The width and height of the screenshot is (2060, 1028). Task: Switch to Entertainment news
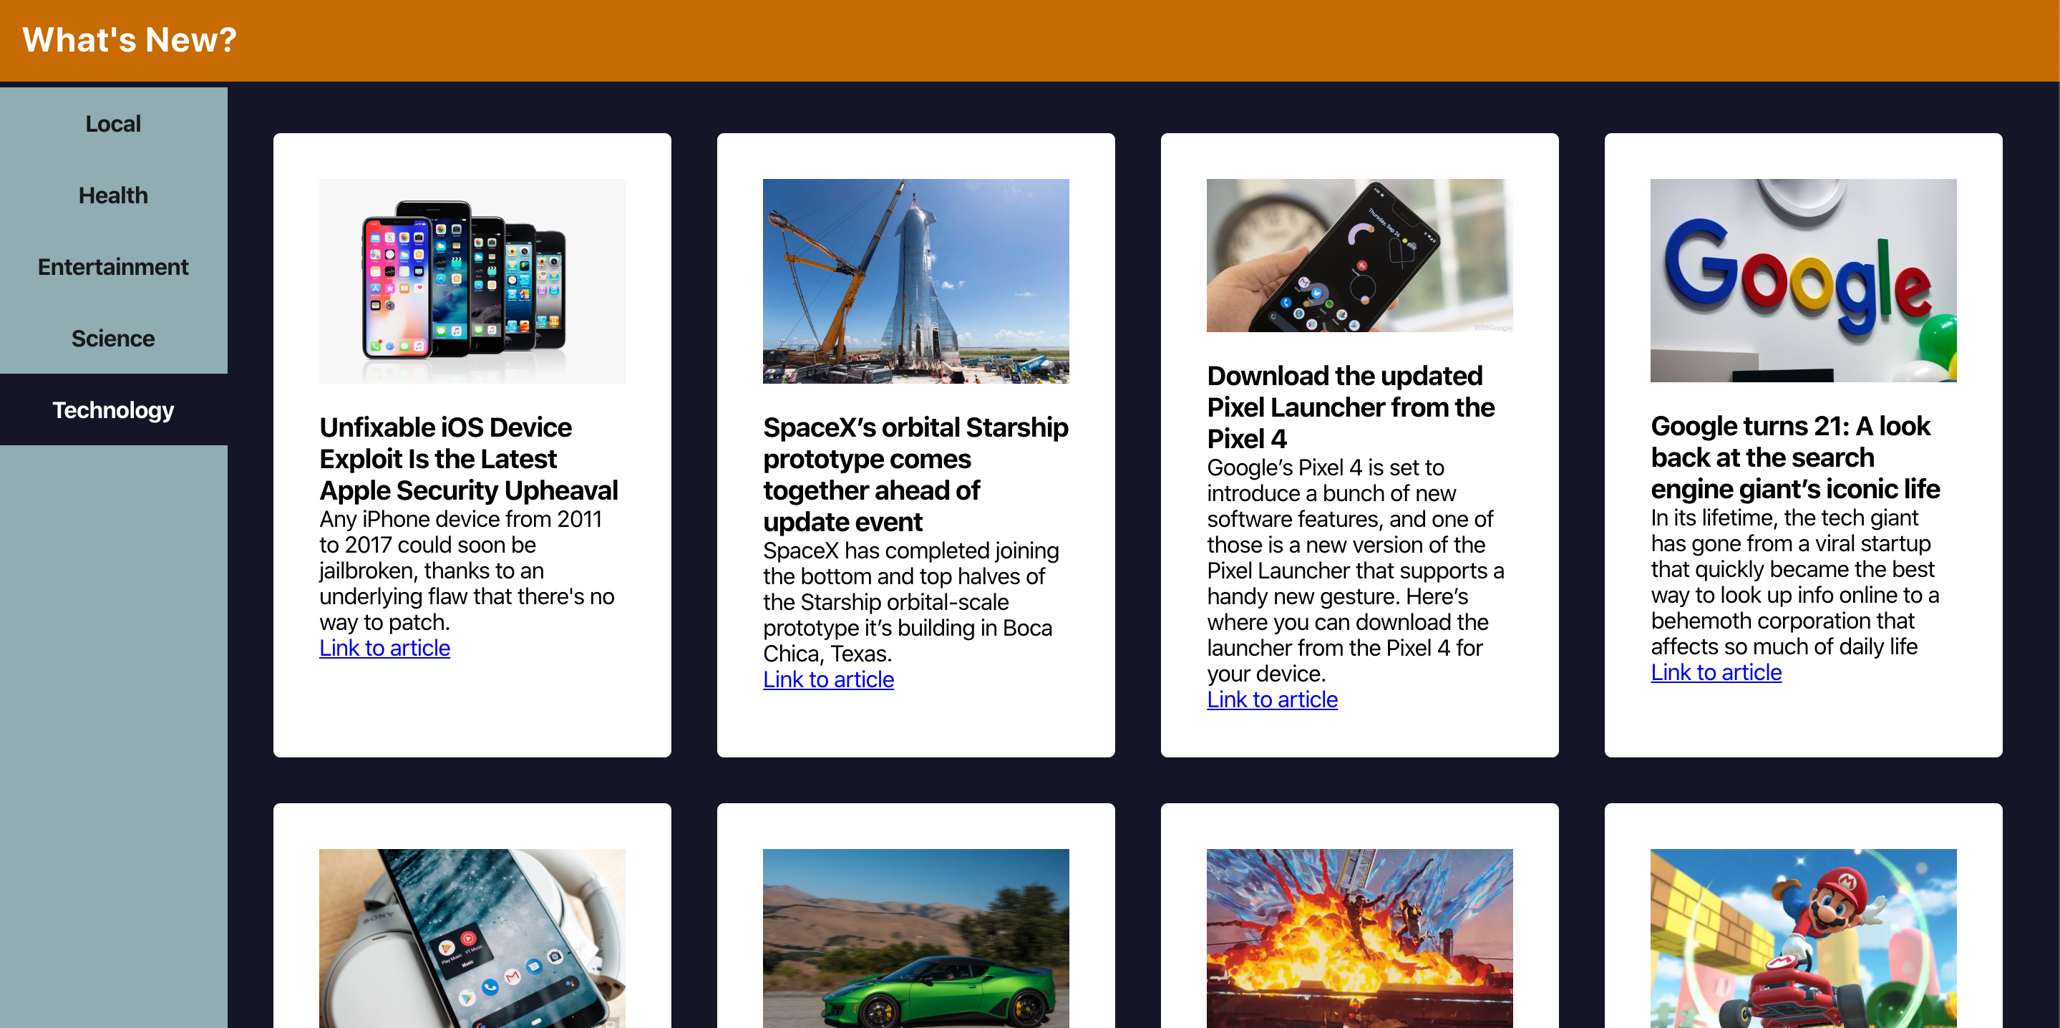[x=113, y=266]
